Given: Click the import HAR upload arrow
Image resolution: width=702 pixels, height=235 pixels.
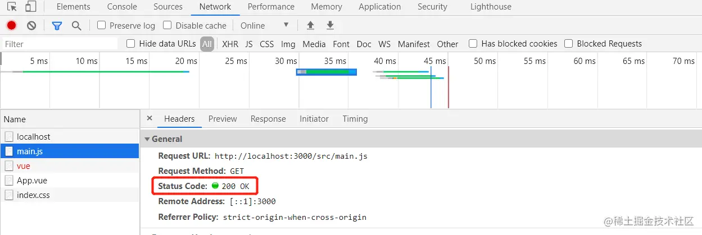Looking at the screenshot, I should pyautogui.click(x=310, y=25).
